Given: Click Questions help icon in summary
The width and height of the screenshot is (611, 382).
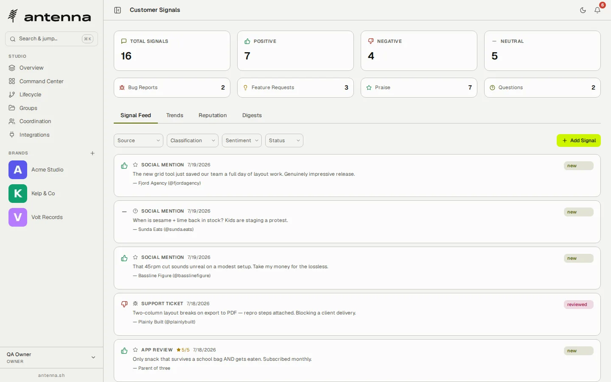Looking at the screenshot, I should pyautogui.click(x=492, y=88).
